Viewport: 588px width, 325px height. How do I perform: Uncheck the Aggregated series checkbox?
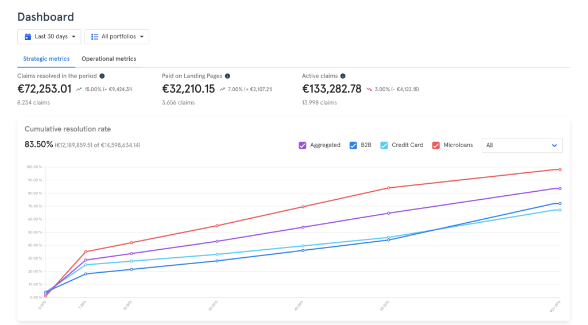303,145
